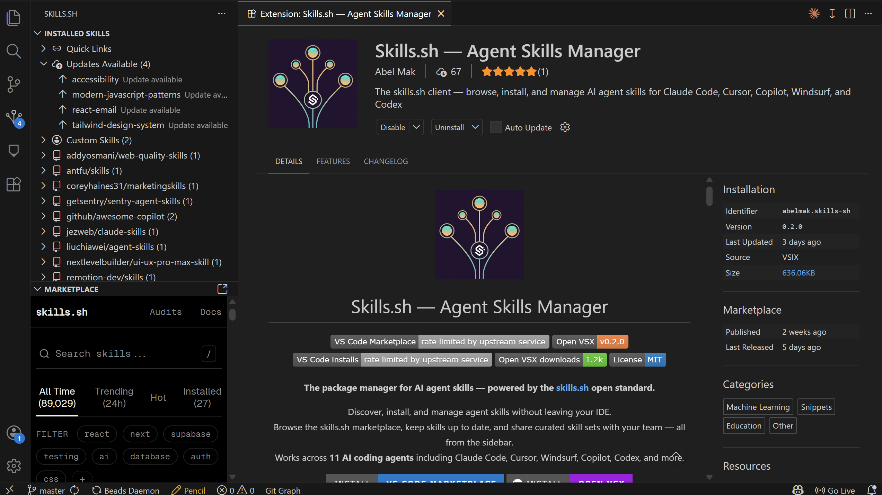Collapse Updates Available (4) group

click(43, 64)
